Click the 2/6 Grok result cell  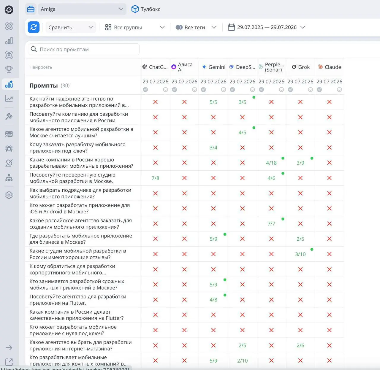[x=300, y=345]
